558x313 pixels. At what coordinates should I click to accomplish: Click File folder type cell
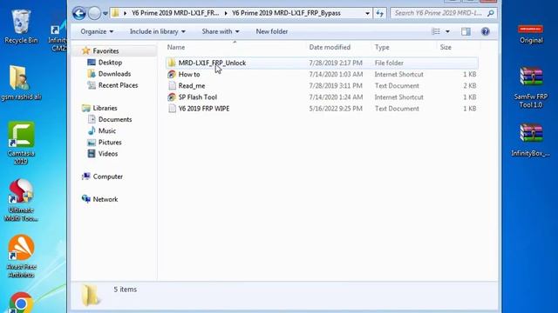click(x=389, y=63)
